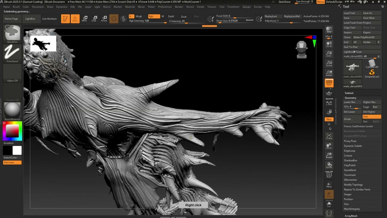This screenshot has width=387, height=218.
Task: Expand the ZRemesher subsection
Action: 350,180
